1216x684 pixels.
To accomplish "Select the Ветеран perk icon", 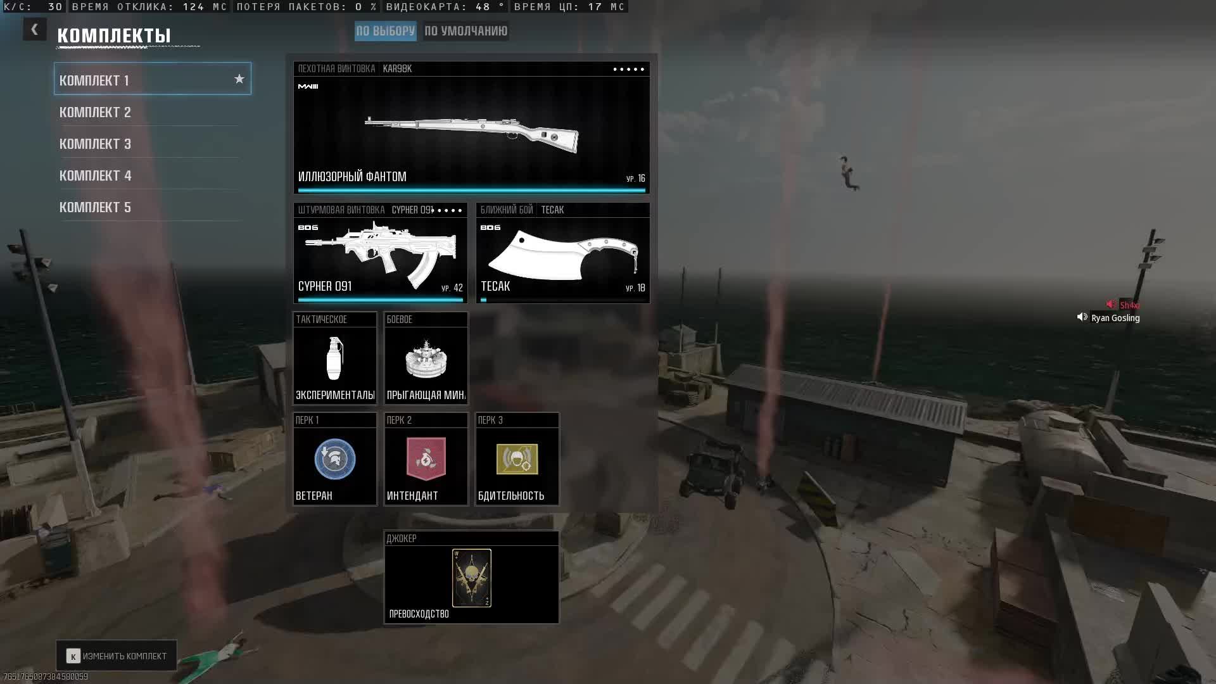I will point(334,459).
